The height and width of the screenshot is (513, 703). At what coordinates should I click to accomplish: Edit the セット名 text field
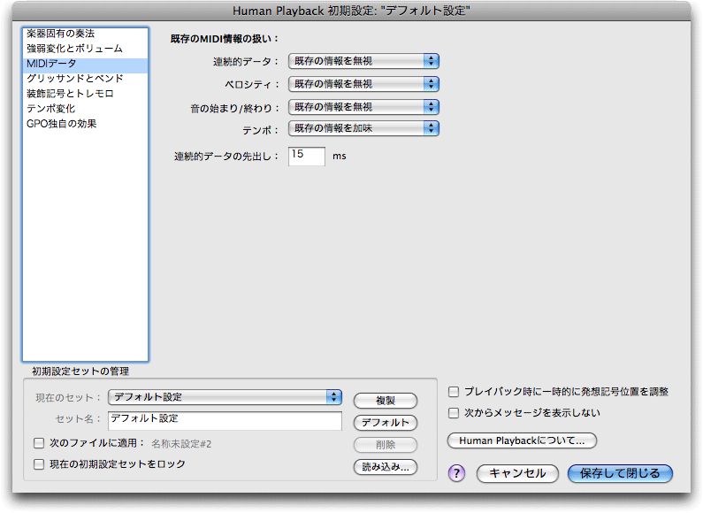point(225,420)
